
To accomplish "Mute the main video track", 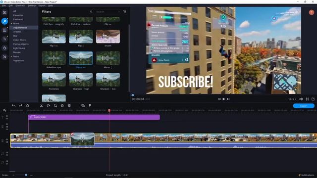I will 7,142.
